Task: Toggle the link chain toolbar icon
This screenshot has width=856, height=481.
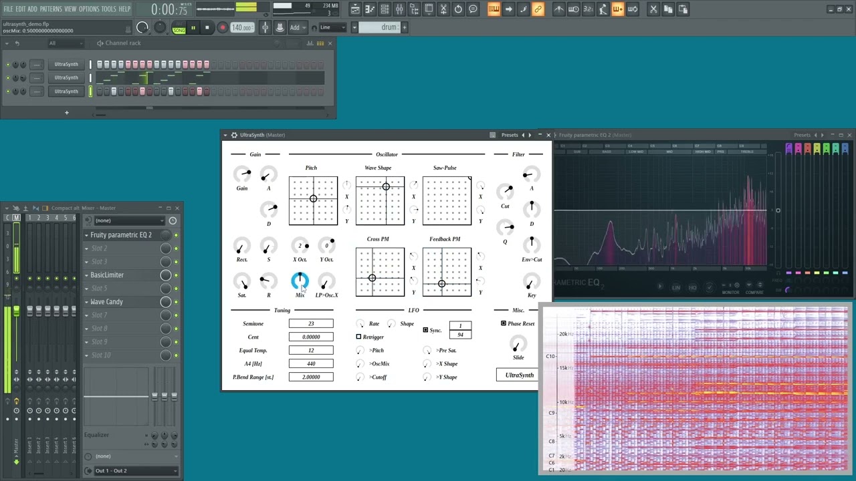Action: [x=538, y=9]
